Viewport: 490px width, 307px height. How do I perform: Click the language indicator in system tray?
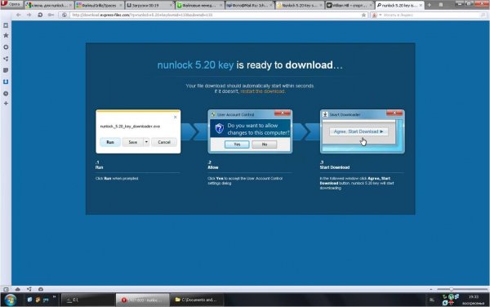coord(432,300)
